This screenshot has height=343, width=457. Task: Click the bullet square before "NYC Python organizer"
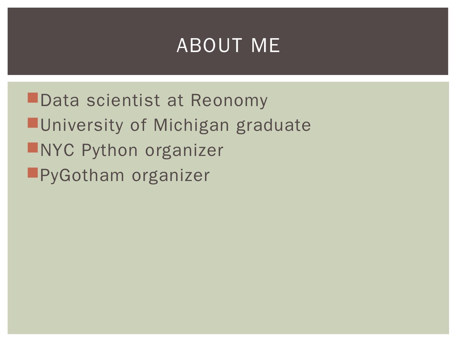tap(33, 148)
